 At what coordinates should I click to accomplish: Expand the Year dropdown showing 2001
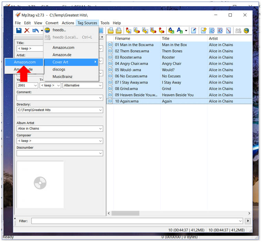[x=35, y=86]
